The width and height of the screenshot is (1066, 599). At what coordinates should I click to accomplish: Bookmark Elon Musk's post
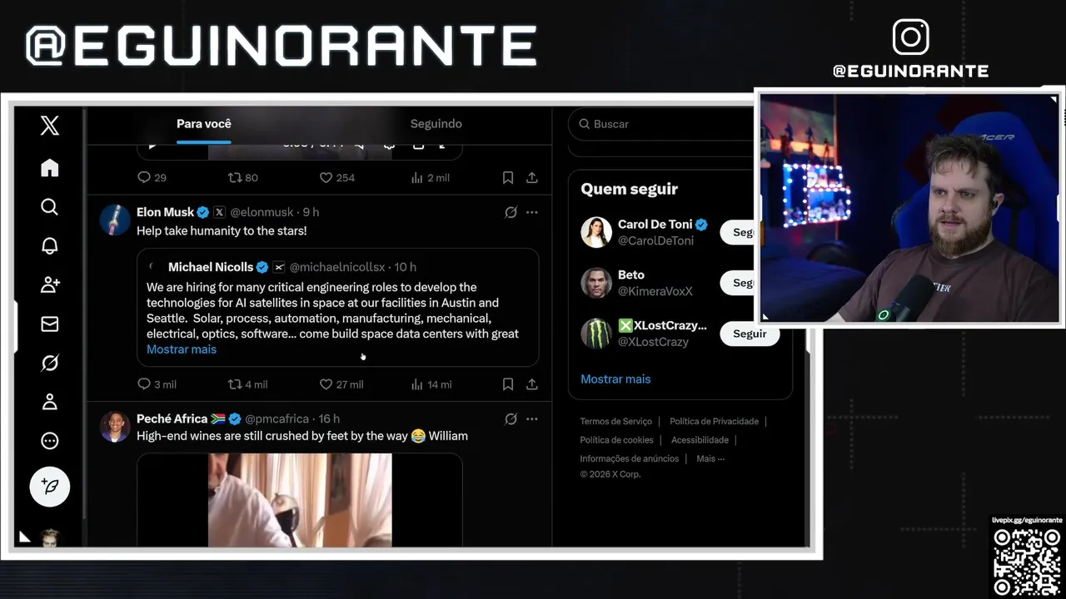(x=508, y=384)
